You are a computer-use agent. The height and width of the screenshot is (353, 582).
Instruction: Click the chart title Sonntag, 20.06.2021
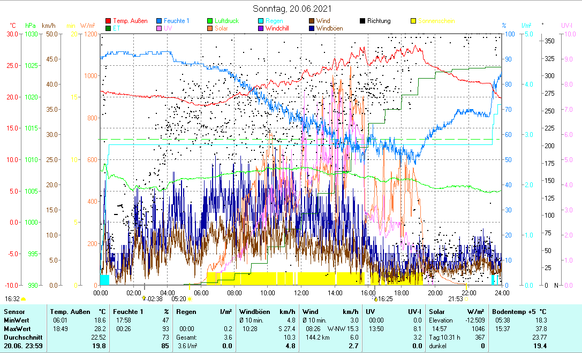point(291,9)
